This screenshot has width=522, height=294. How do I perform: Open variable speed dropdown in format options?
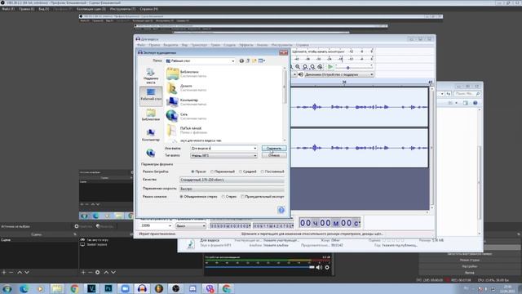coord(232,189)
